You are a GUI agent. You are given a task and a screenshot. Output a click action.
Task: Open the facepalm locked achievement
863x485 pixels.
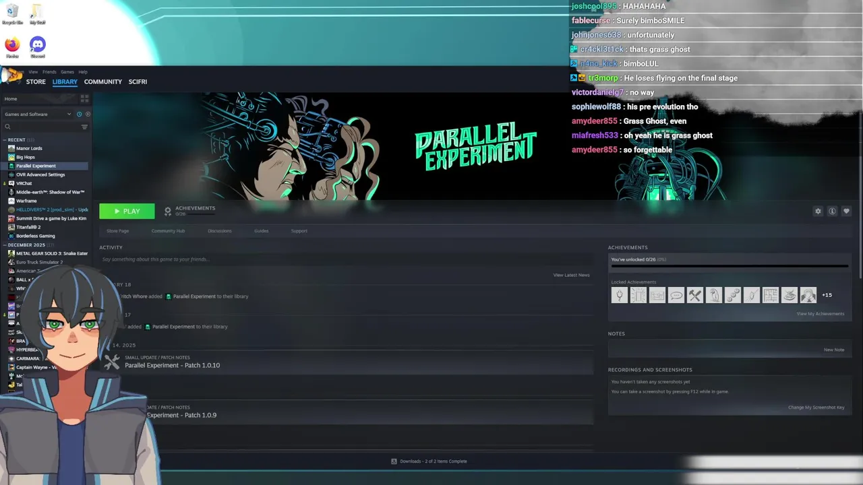point(808,294)
